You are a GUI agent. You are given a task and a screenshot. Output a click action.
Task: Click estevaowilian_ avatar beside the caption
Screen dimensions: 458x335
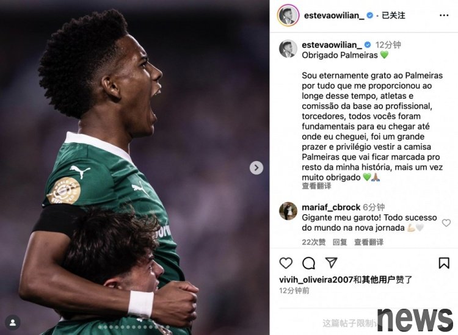point(288,49)
